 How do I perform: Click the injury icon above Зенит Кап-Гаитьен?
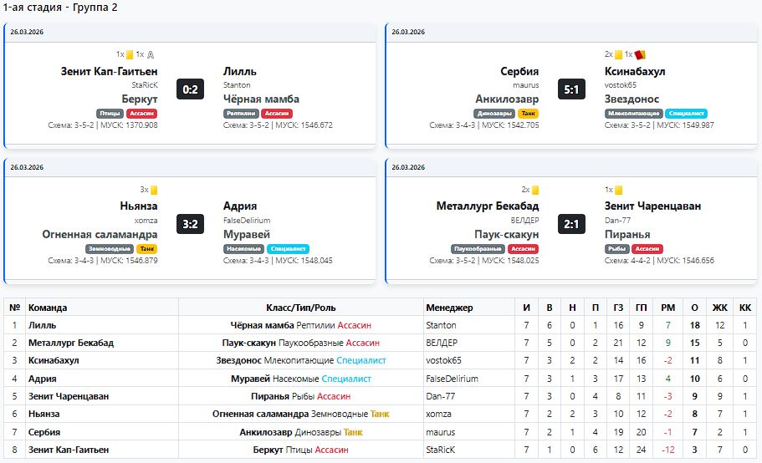pyautogui.click(x=151, y=54)
